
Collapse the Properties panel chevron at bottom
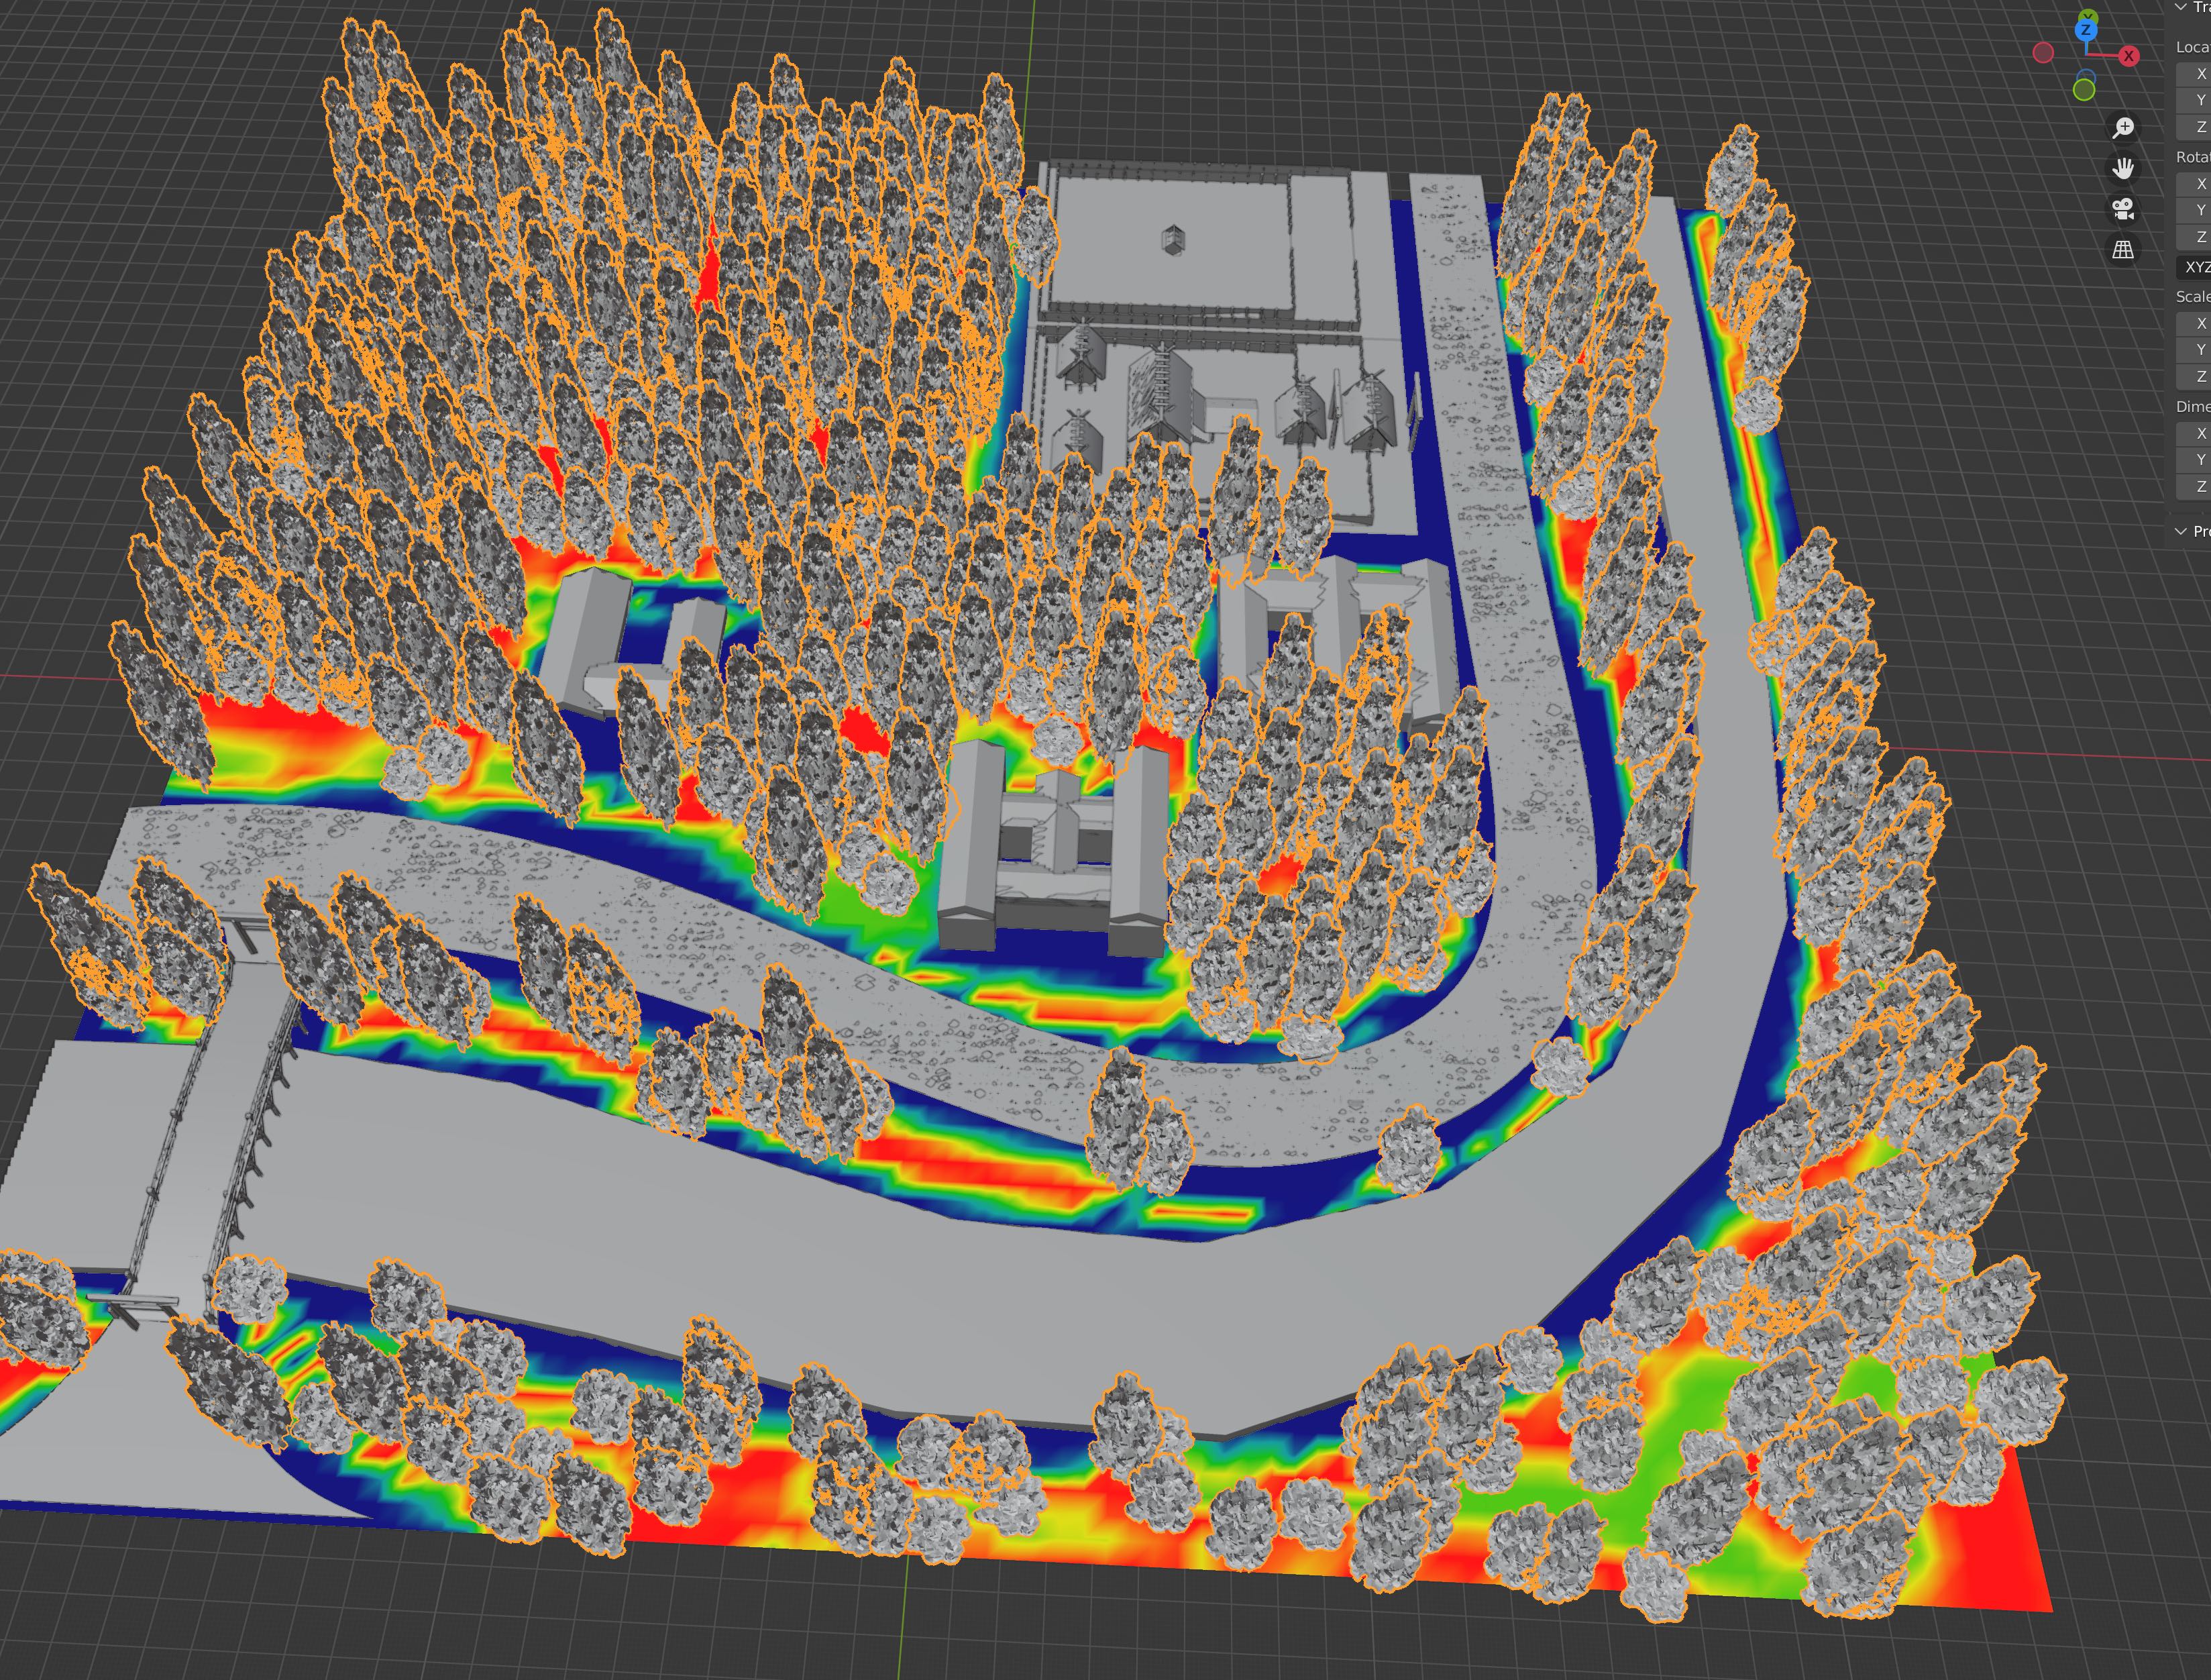(2181, 531)
